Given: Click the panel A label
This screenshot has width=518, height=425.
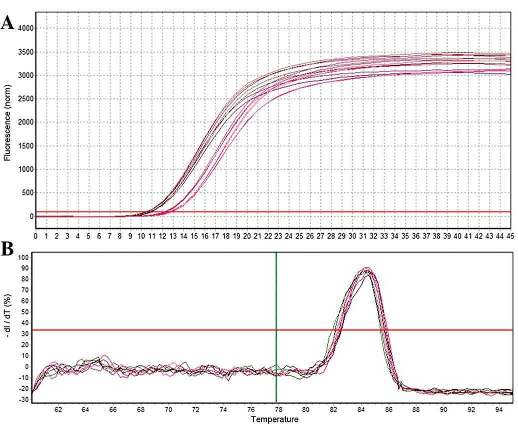Looking at the screenshot, I should tap(8, 23).
